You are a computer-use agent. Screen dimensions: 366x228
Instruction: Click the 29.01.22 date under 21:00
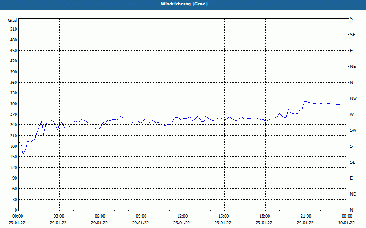click(305, 223)
